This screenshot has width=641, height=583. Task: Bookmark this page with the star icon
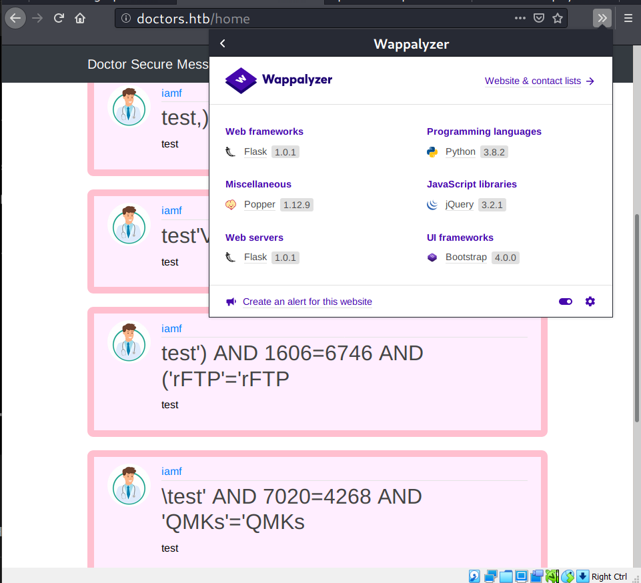(558, 18)
